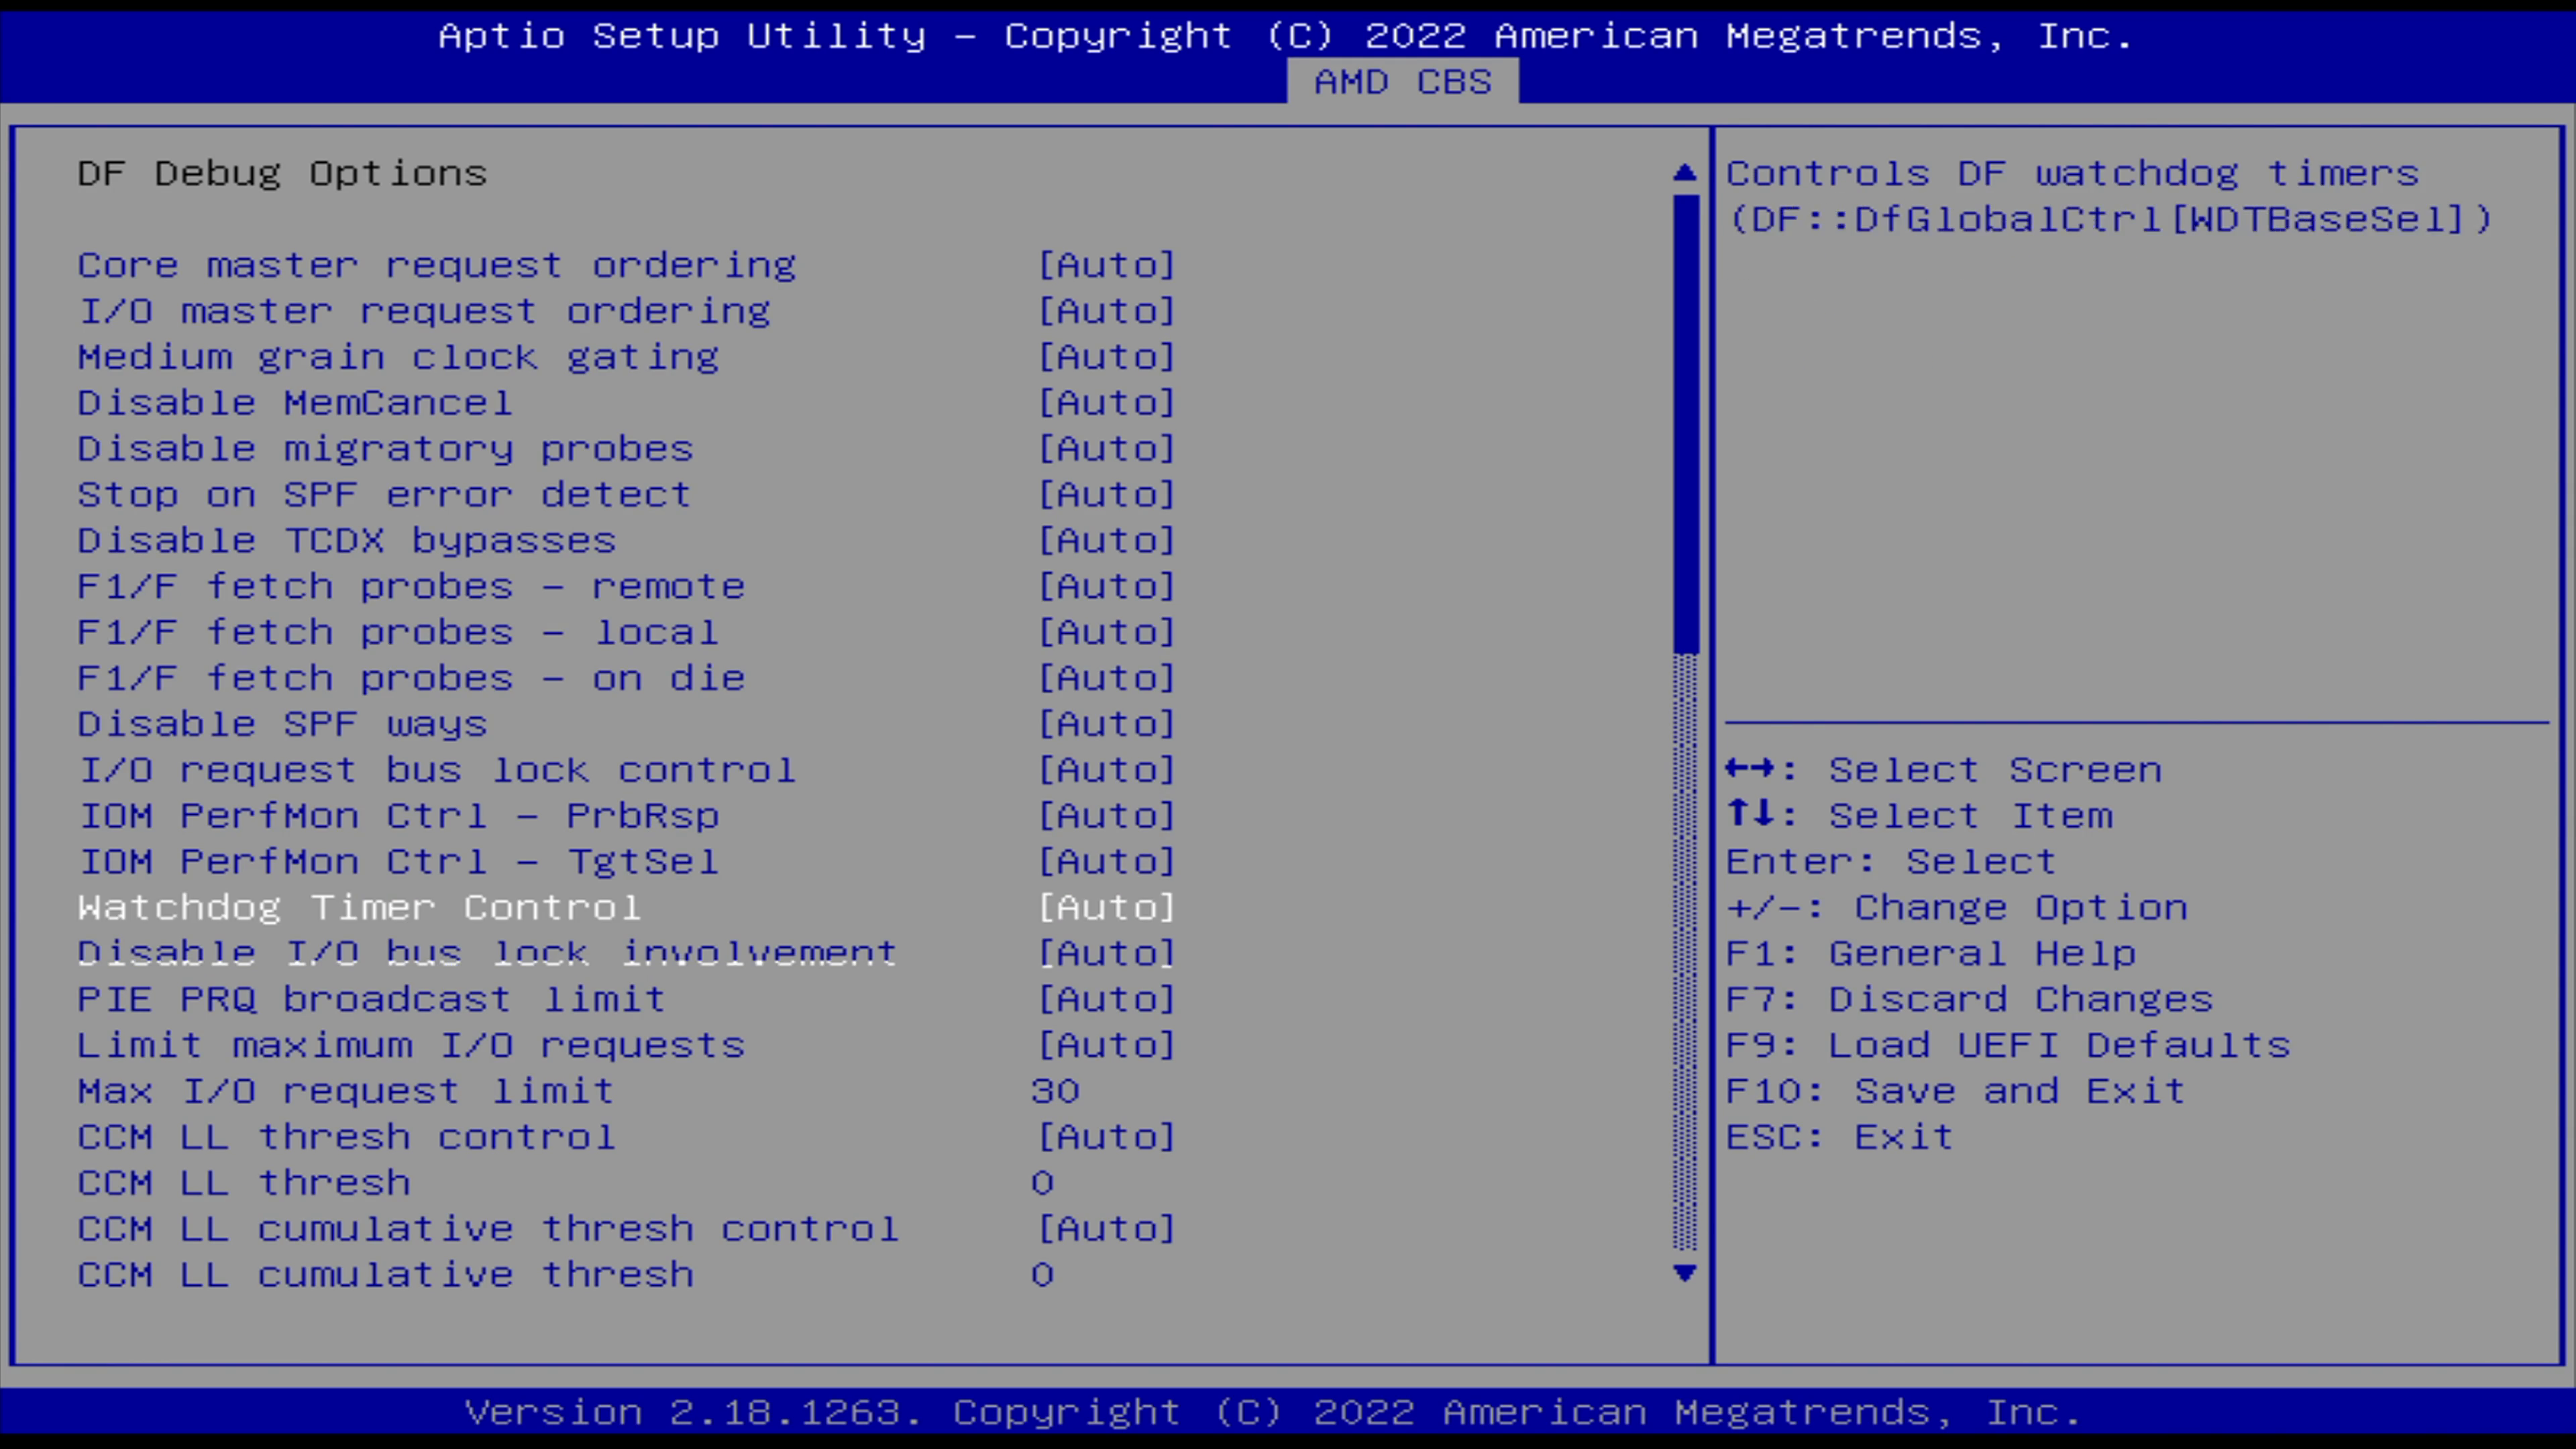
Task: Click the scroll up arrow of the options list
Action: click(1685, 173)
